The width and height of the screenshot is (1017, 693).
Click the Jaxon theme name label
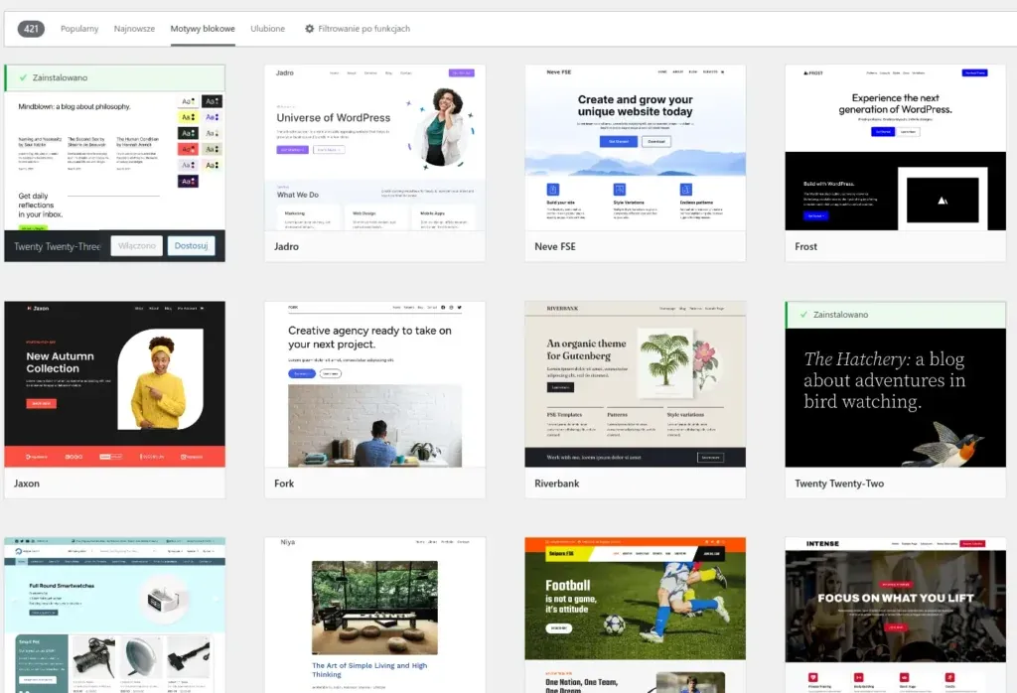pyautogui.click(x=27, y=483)
